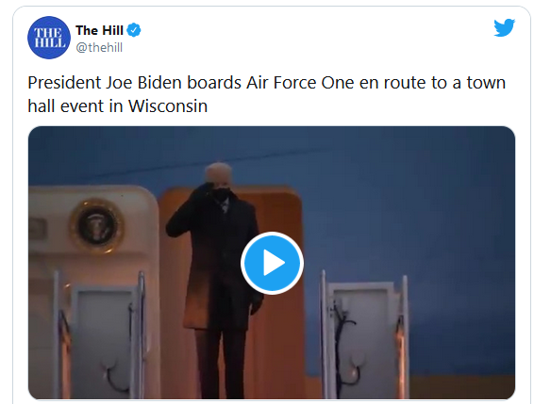This screenshot has width=551, height=404.
Task: Open The Hill round profile avatar
Action: click(49, 38)
